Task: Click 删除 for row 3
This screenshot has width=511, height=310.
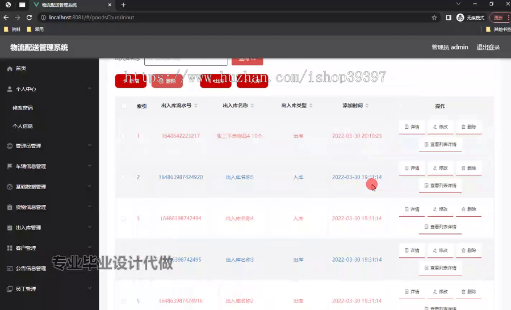Action: click(468, 210)
